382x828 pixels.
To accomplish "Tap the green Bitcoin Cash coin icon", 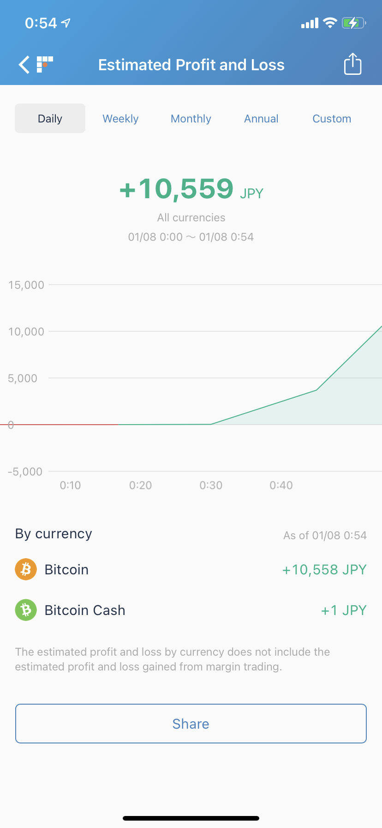I will coord(26,610).
